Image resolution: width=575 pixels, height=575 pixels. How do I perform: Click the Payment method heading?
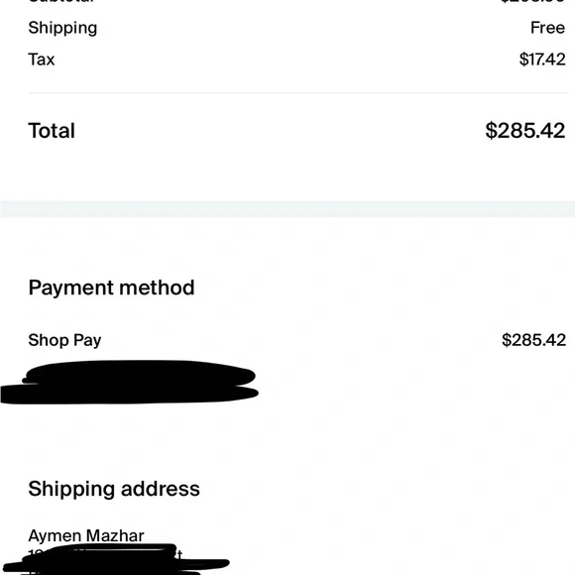point(111,287)
